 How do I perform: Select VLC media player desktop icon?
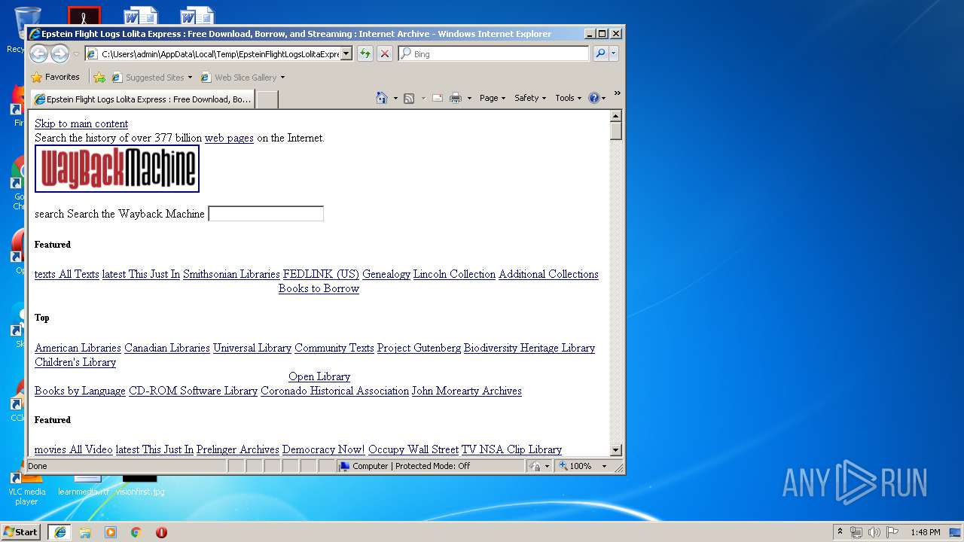[26, 486]
